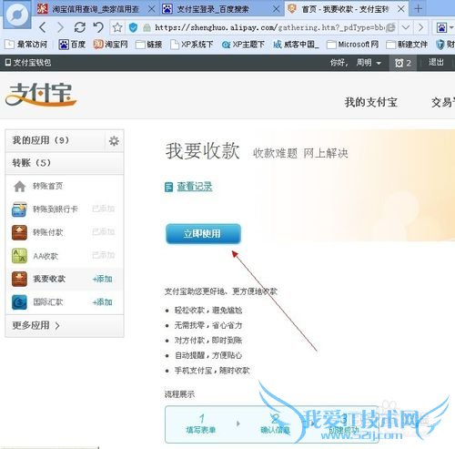Expand 更多应用 chevron
This screenshot has height=449, width=455.
(x=57, y=326)
